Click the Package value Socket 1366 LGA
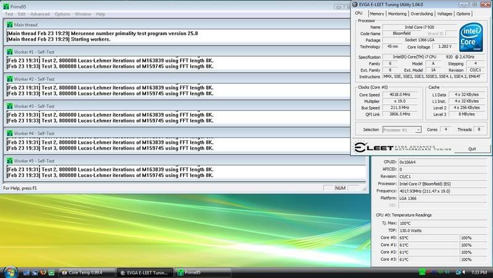 pos(420,40)
